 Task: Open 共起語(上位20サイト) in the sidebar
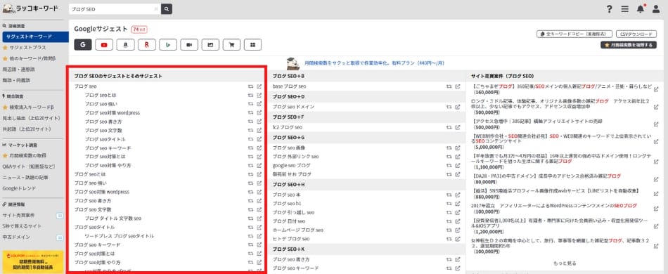pos(27,129)
